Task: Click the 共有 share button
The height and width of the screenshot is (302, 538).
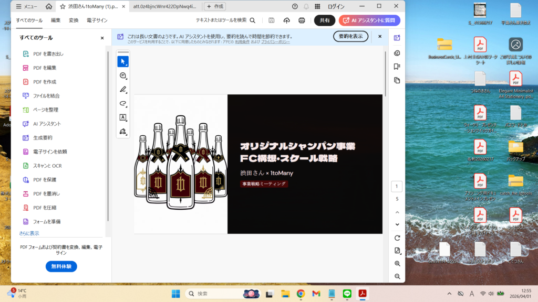Action: [324, 20]
